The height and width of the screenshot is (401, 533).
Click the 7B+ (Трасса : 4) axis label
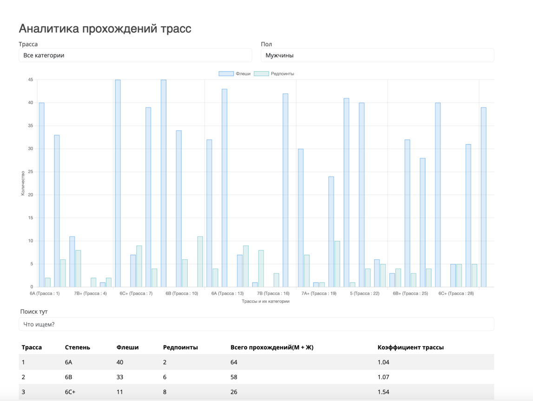[x=90, y=294]
